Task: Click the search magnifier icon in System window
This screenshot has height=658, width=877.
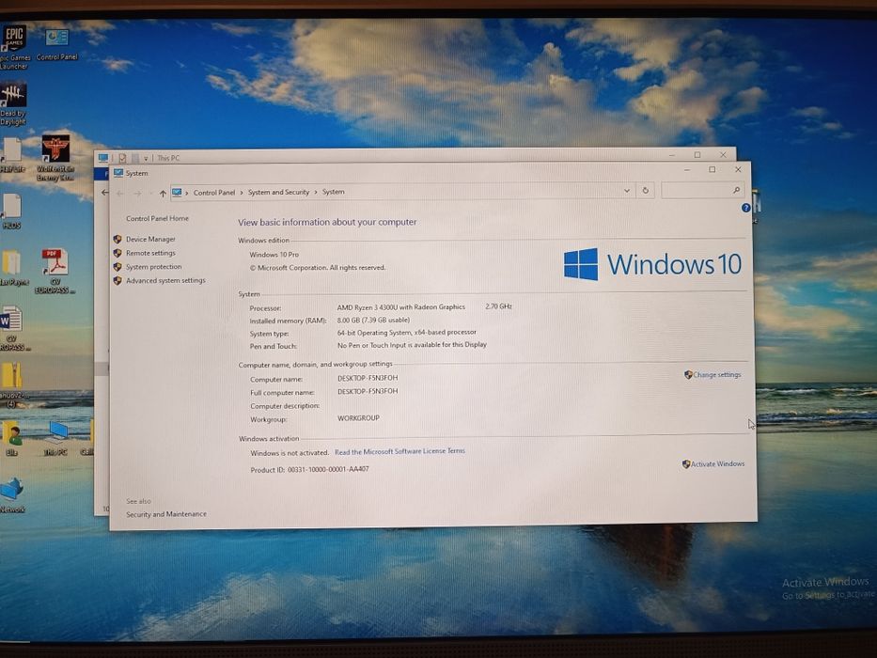Action: (x=736, y=190)
